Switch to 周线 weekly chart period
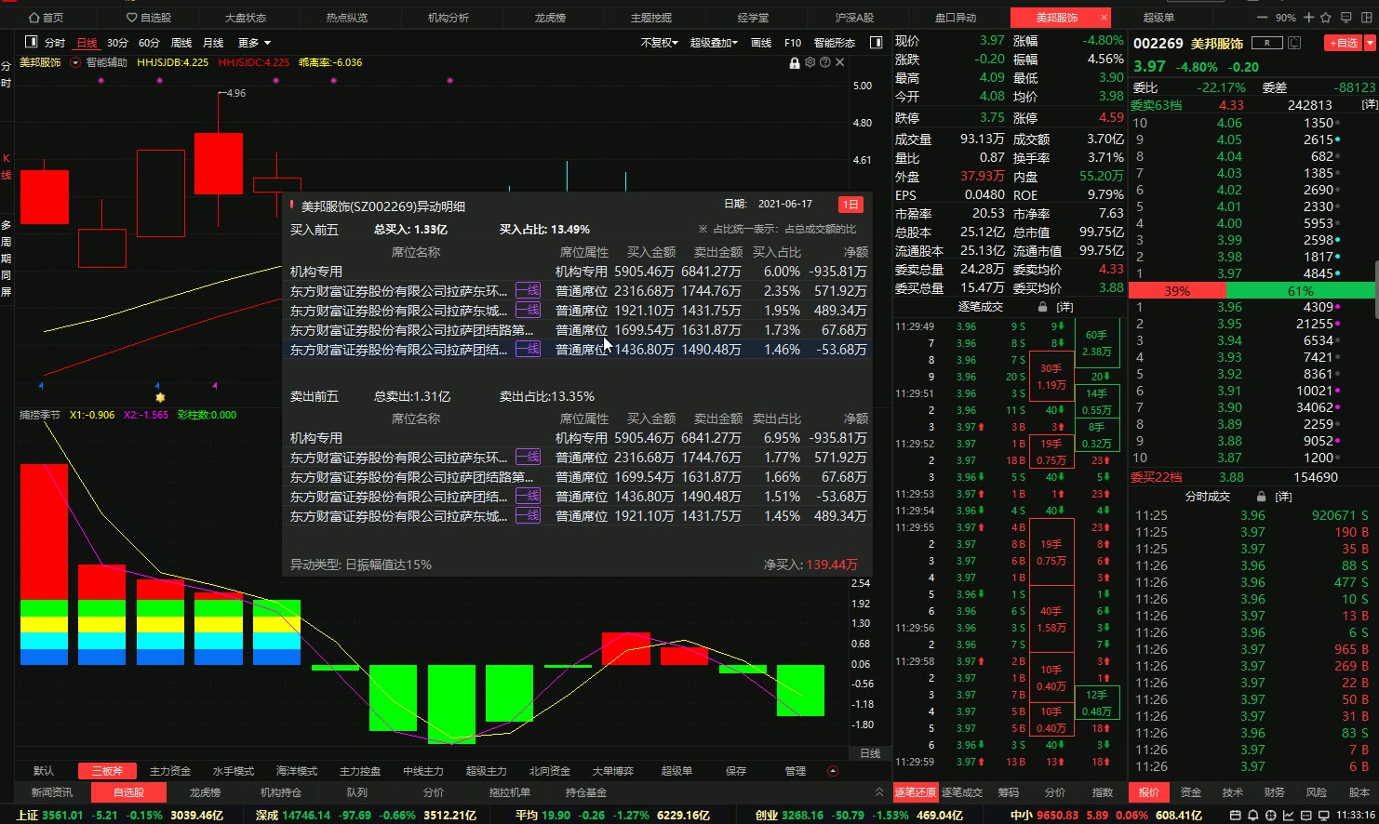 [x=181, y=43]
